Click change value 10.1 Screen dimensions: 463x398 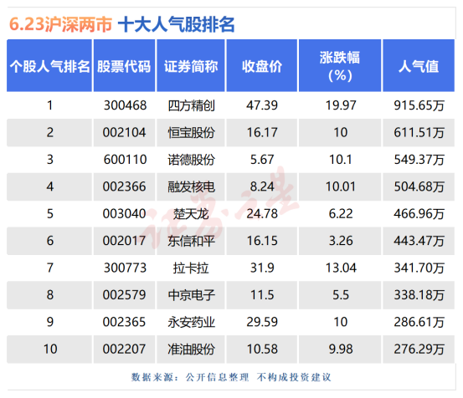pyautogui.click(x=341, y=160)
